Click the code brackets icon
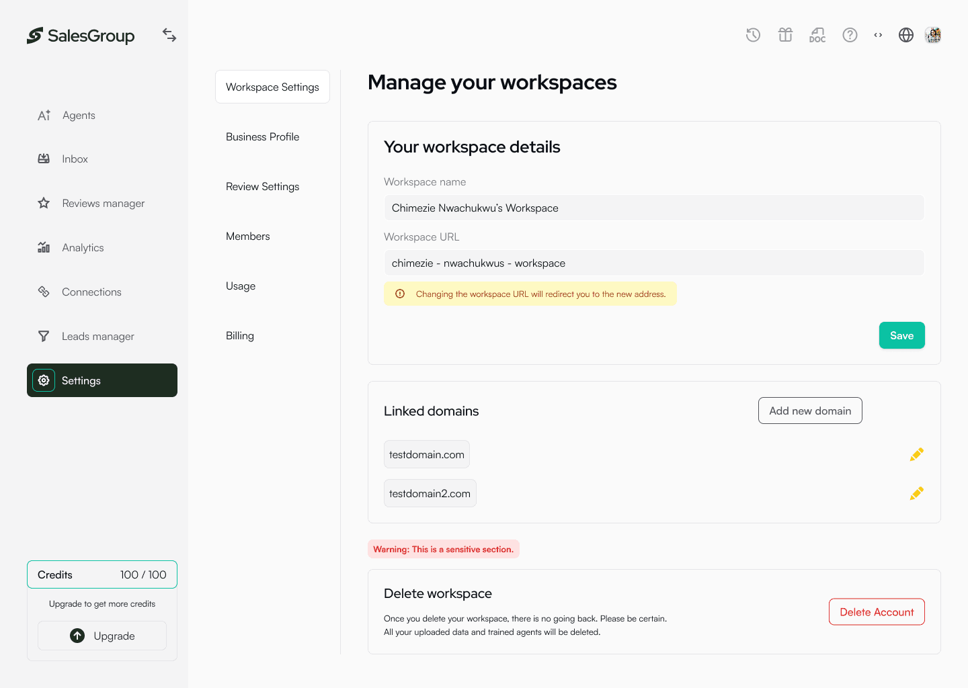 [878, 35]
